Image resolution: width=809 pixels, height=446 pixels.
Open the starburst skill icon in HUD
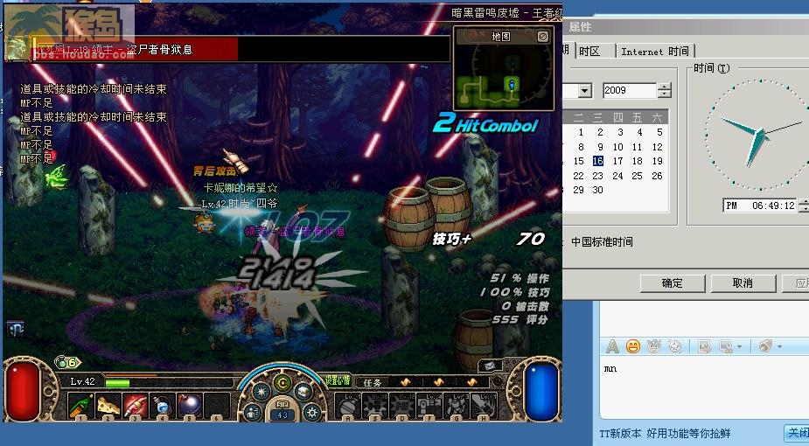(x=262, y=393)
